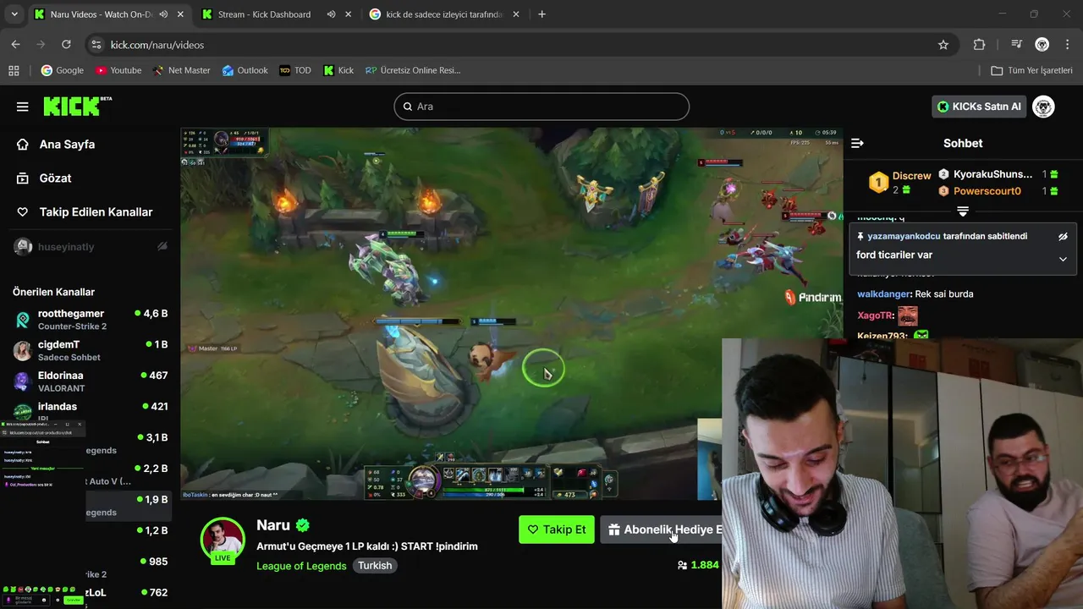Open the Kick bookmark

point(338,70)
